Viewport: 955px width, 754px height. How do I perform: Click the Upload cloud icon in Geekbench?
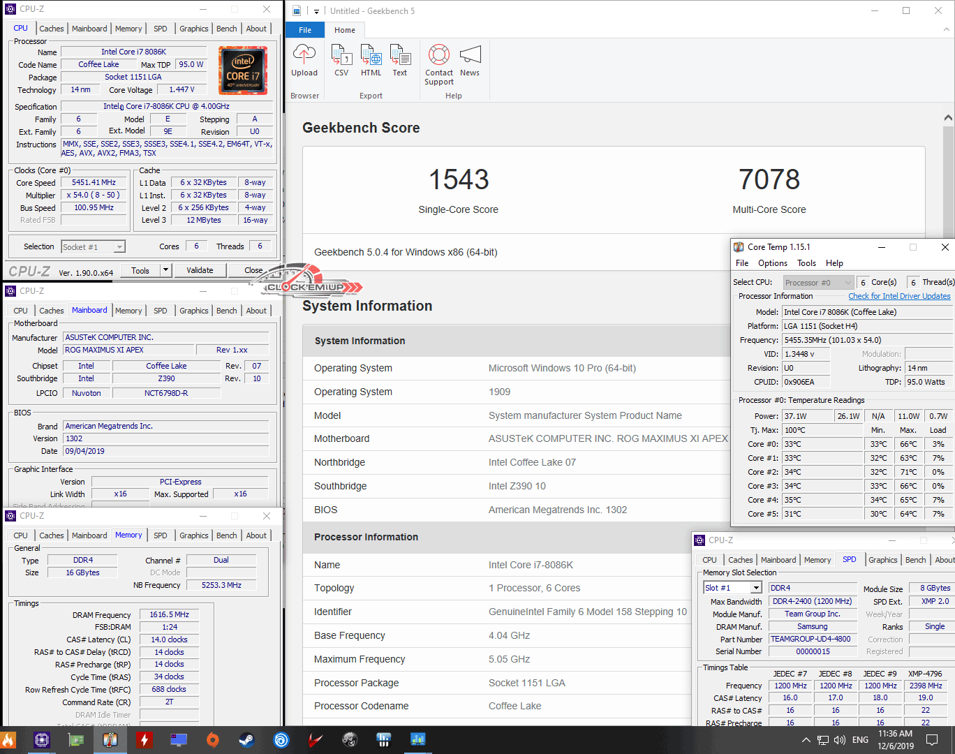pos(304,55)
